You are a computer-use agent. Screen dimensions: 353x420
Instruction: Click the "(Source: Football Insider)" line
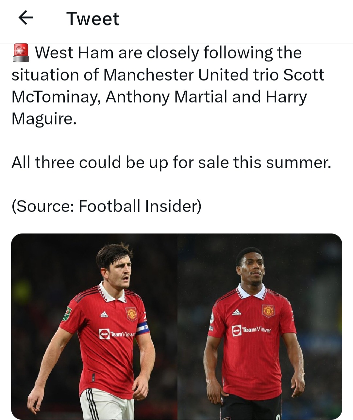tap(107, 206)
